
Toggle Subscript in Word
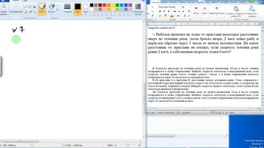[179, 11]
